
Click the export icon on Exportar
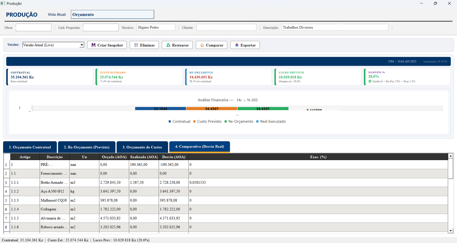[236, 45]
